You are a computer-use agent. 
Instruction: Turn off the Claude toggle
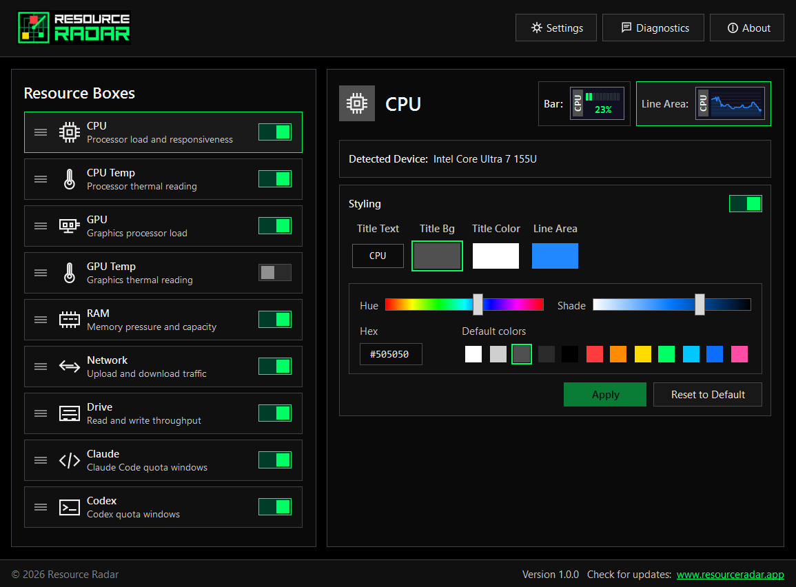pos(275,460)
